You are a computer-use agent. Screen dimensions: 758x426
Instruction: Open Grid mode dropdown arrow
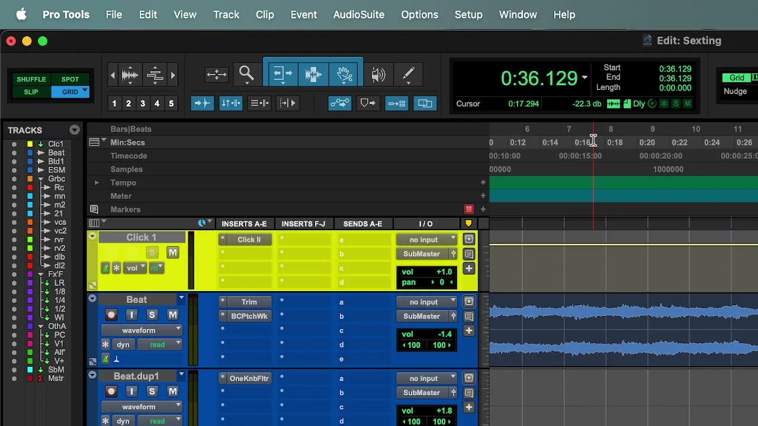click(85, 91)
